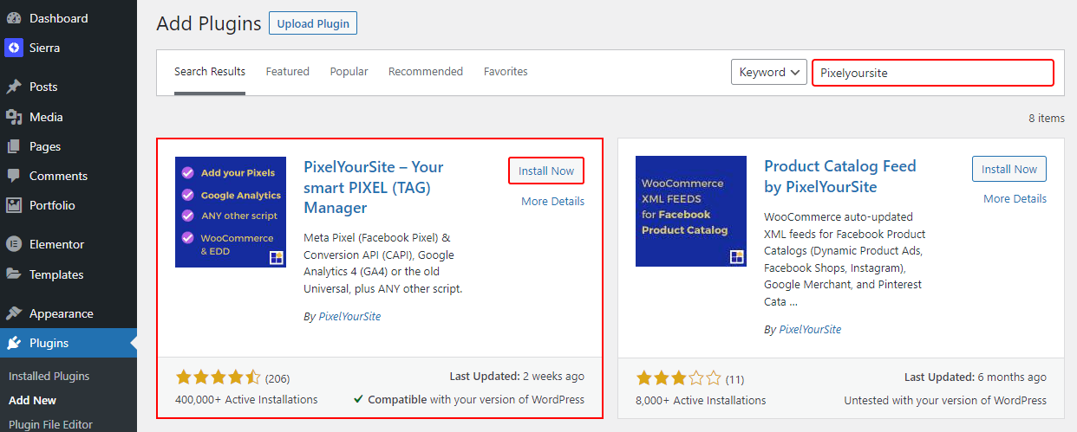Open the Portfolio menu item
The width and height of the screenshot is (1077, 432).
click(x=69, y=205)
